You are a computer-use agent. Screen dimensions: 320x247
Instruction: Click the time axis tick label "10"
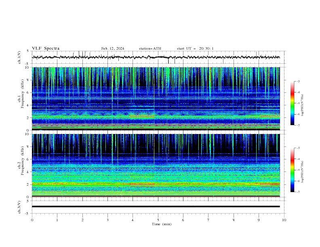coord(284,220)
